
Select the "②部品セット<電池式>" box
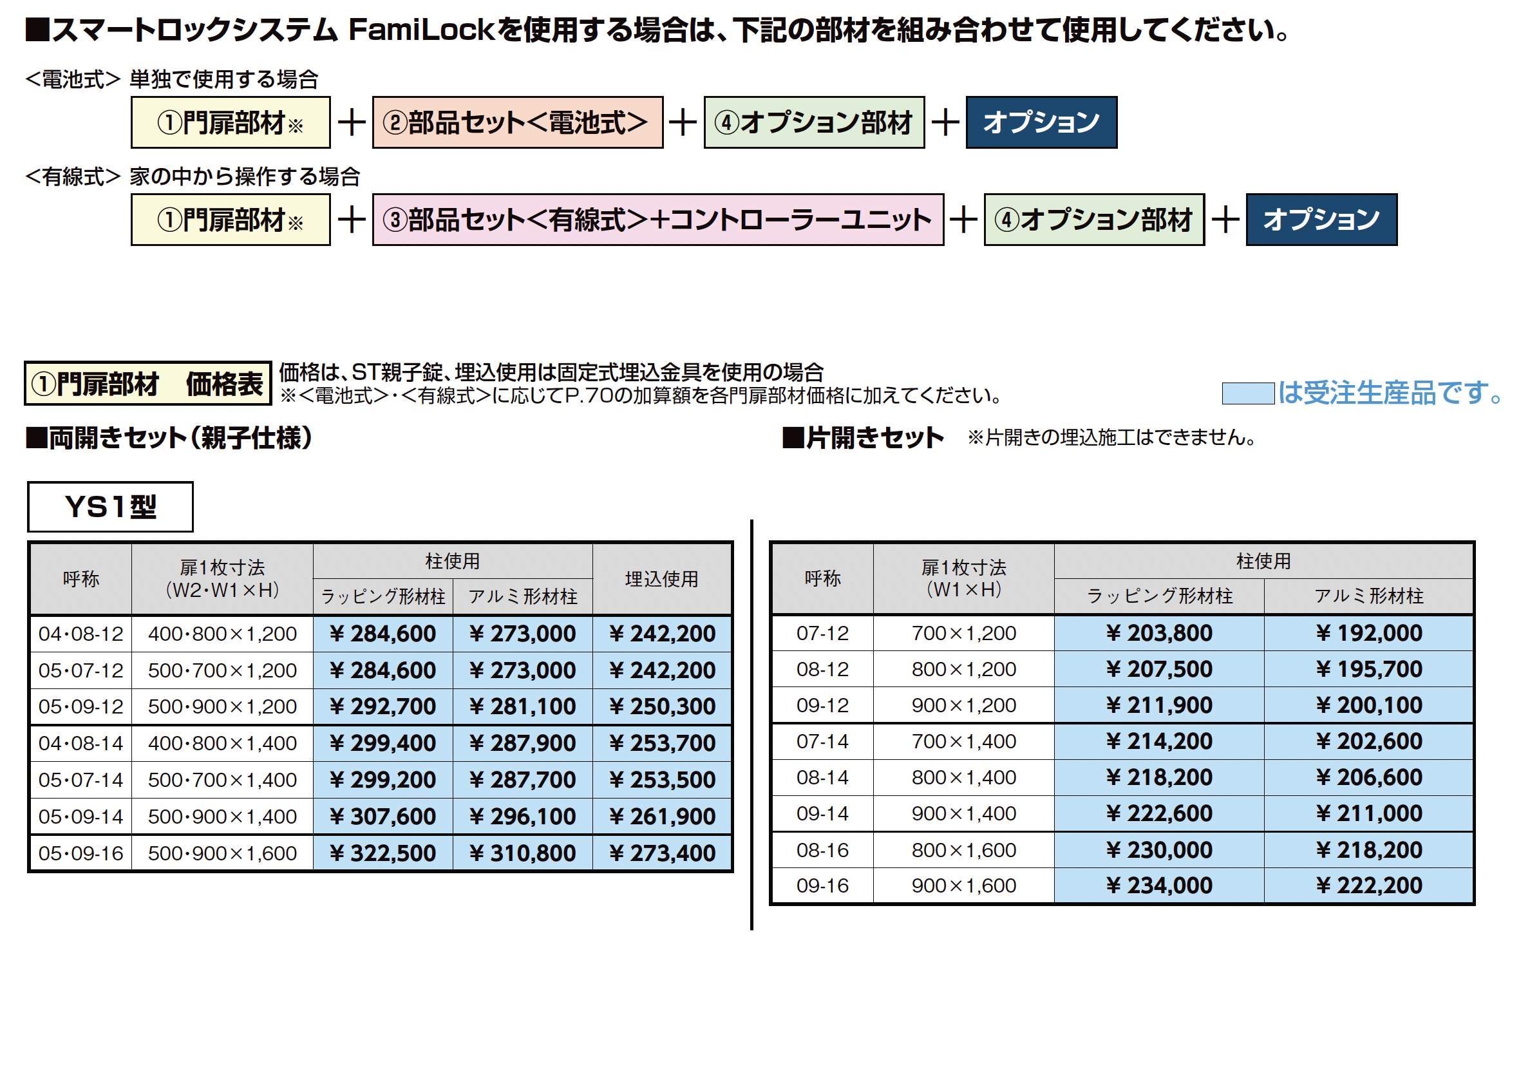(x=517, y=122)
